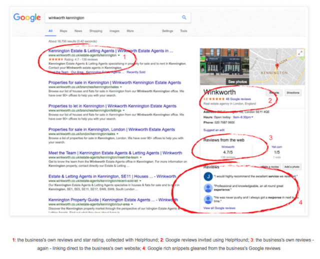Switch to the Maps tab
The image size is (320, 259).
point(63,31)
